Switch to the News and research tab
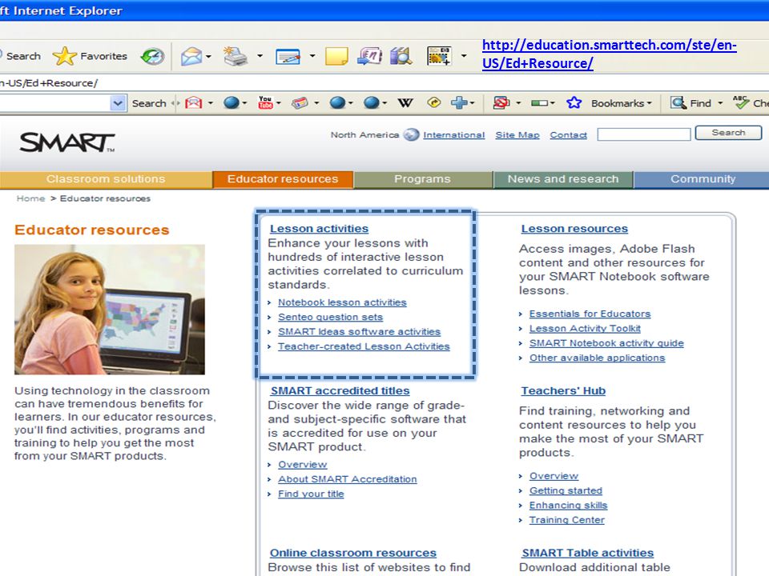 (x=563, y=179)
